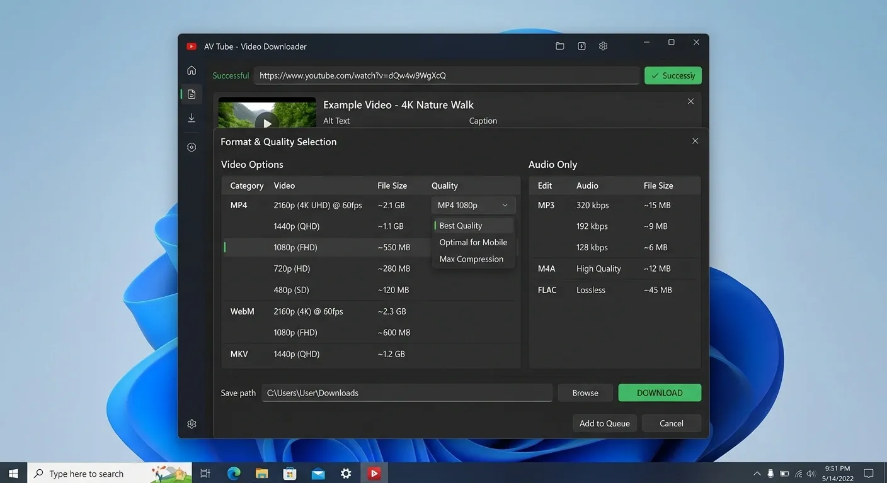Screen dimensions: 887x483
Task: Open the Windows Start menu
Action: coord(13,474)
